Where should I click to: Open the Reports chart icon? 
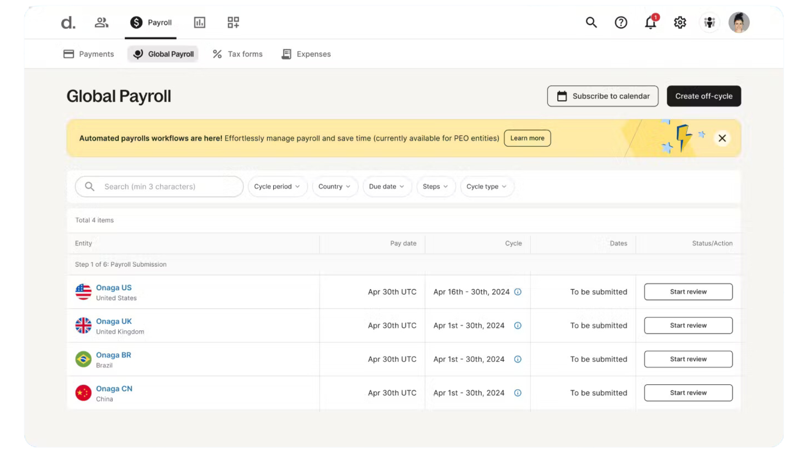click(x=199, y=22)
